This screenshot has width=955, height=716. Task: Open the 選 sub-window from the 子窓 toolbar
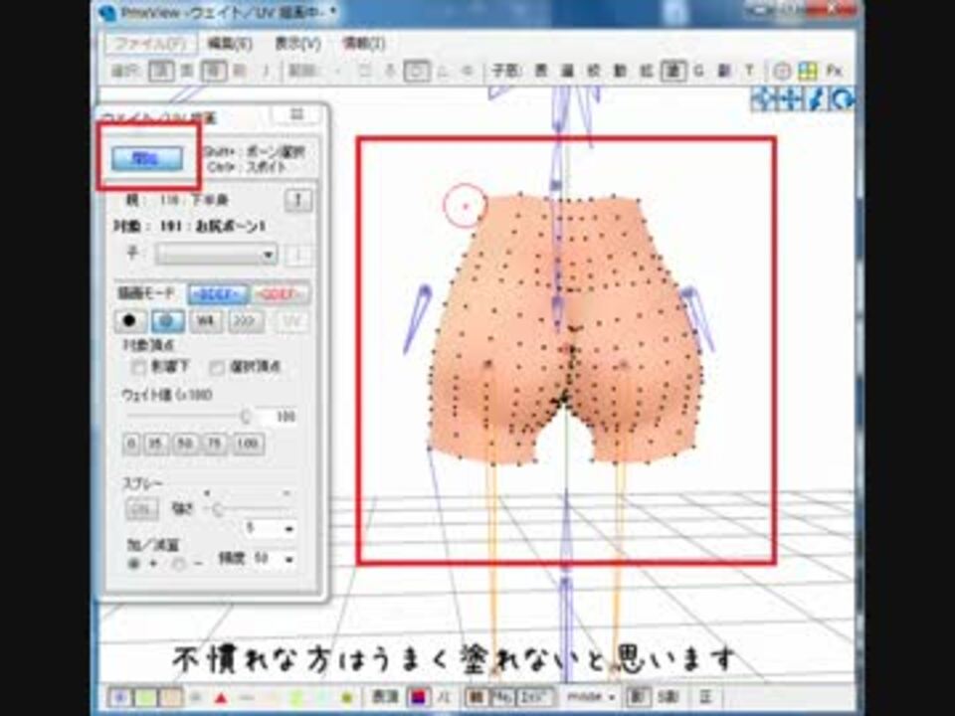(567, 72)
